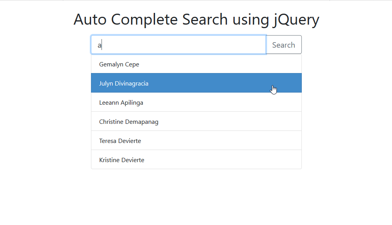Select Gemalyn Cepe from suggestions
The width and height of the screenshot is (392, 225).
[196, 64]
